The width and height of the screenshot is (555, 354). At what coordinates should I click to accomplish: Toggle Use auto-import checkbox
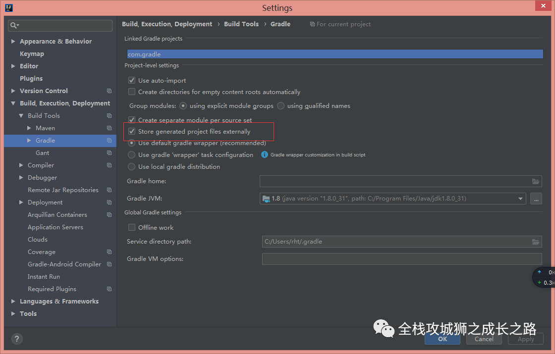click(132, 80)
